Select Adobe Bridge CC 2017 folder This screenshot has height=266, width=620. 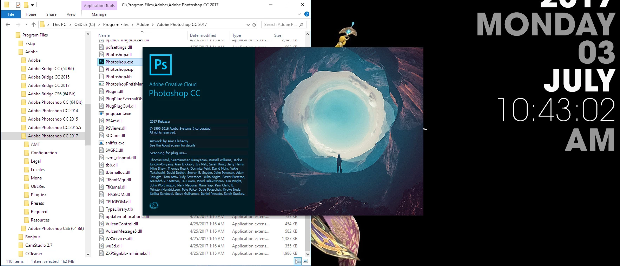click(x=49, y=86)
